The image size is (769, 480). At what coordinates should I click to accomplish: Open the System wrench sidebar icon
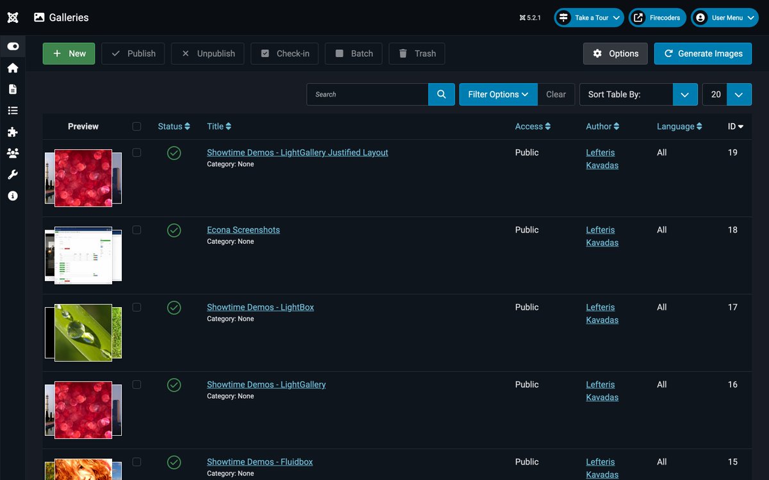click(x=13, y=175)
